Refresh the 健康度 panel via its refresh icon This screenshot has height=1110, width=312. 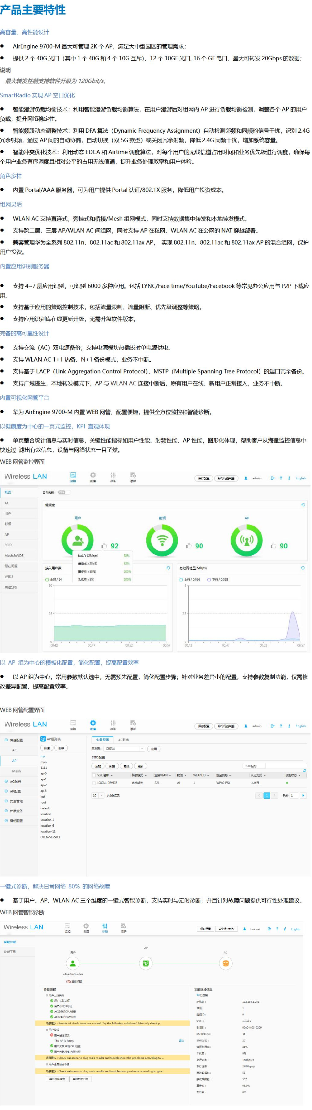tap(303, 504)
